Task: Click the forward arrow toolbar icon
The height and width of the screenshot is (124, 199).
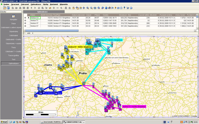Action: pyautogui.click(x=35, y=8)
